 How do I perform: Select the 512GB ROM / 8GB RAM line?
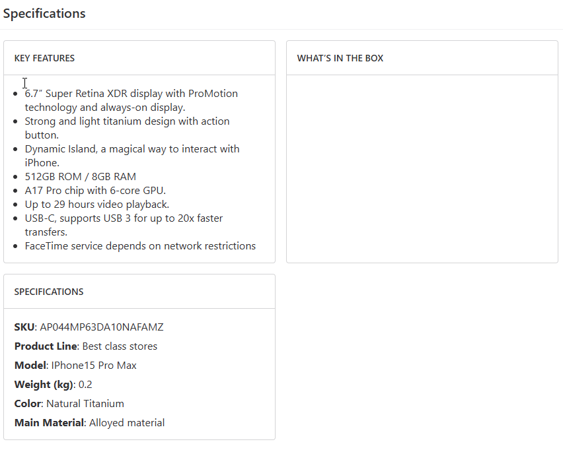pyautogui.click(x=80, y=177)
